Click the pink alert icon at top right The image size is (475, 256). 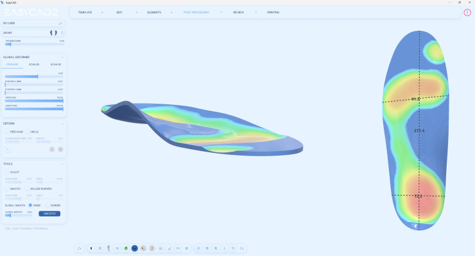tap(467, 12)
